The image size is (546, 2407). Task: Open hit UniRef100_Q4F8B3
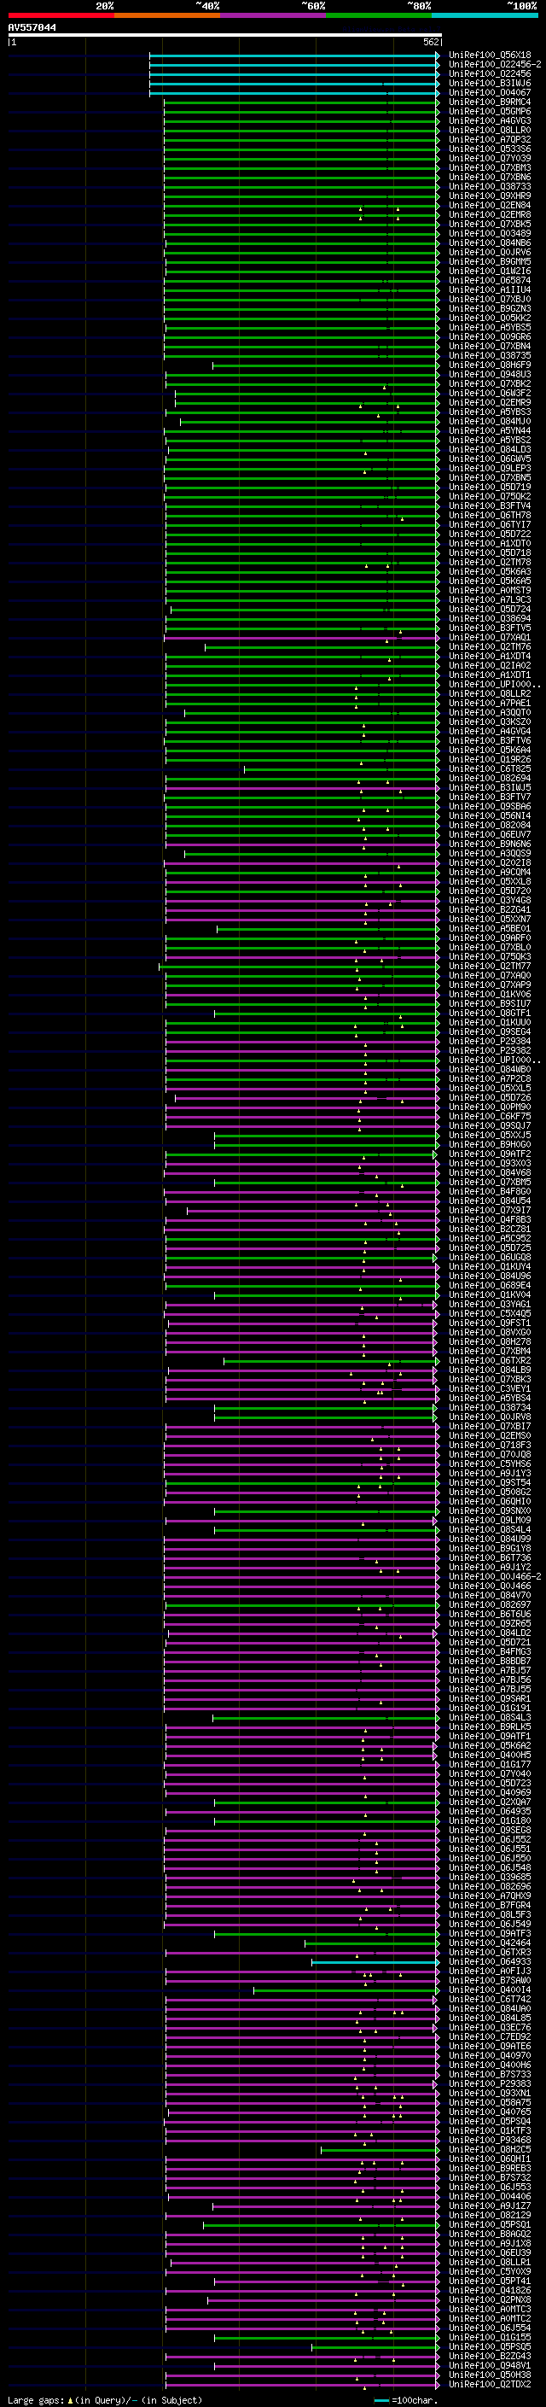(490, 1219)
